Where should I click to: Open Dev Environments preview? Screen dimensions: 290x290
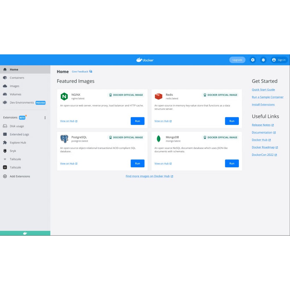(x=22, y=103)
